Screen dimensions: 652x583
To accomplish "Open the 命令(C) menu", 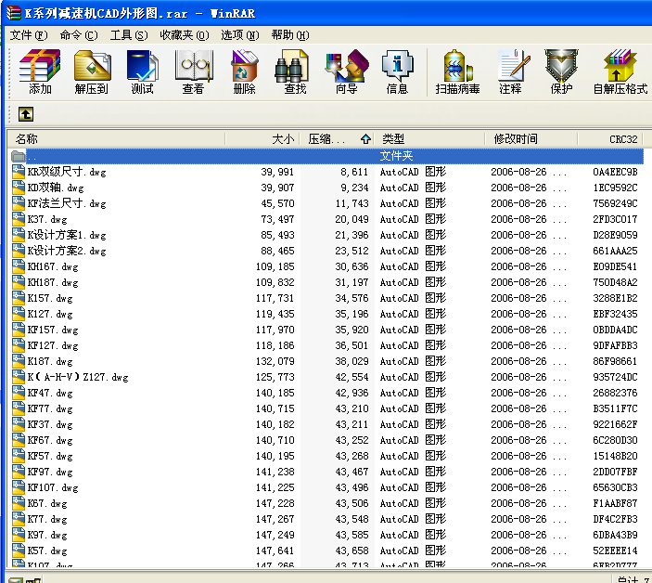I will click(x=79, y=35).
